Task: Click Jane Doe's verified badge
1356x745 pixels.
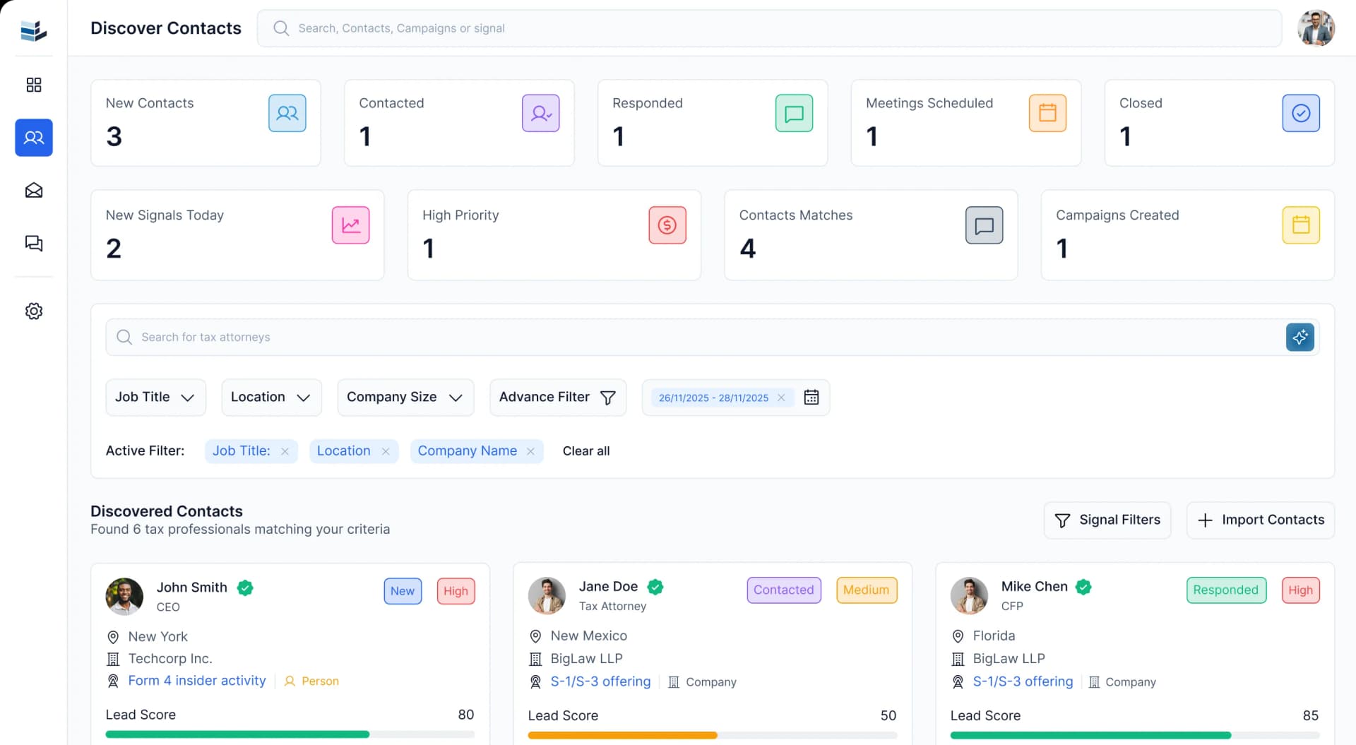Action: [x=655, y=587]
